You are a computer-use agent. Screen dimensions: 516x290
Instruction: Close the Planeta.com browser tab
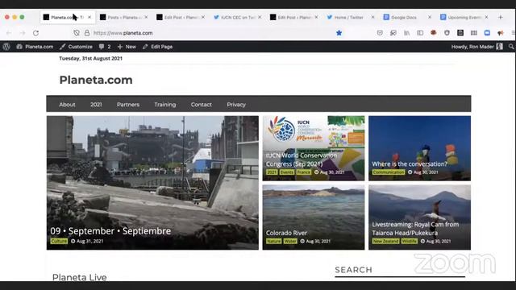pos(89,17)
